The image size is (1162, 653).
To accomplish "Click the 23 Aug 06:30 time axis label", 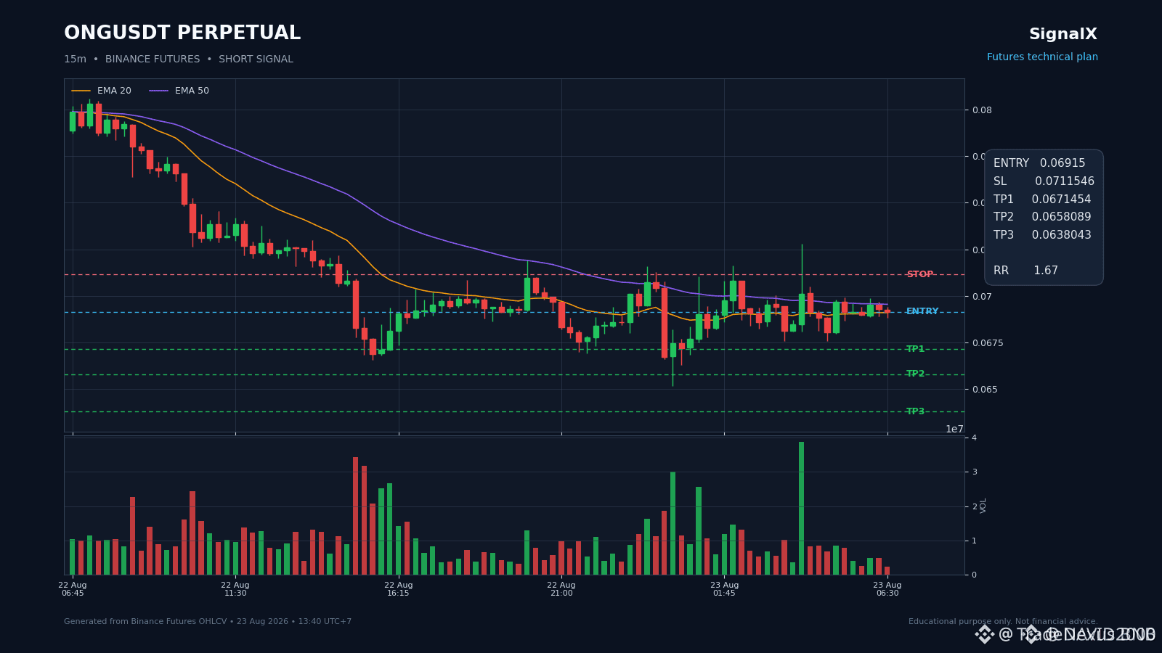I will (887, 589).
